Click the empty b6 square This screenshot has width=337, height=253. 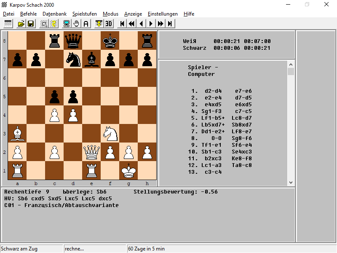[x=36, y=78]
